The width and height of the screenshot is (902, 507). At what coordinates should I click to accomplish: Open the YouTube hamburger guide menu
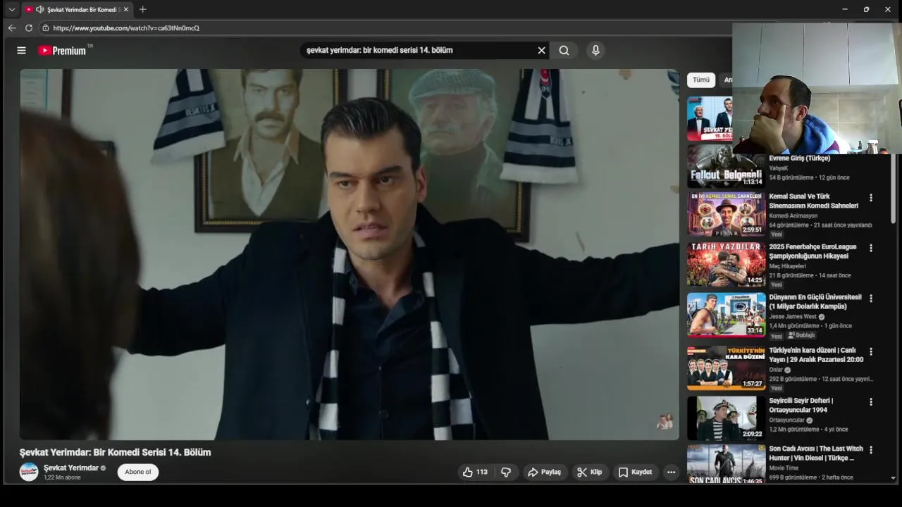pos(21,50)
